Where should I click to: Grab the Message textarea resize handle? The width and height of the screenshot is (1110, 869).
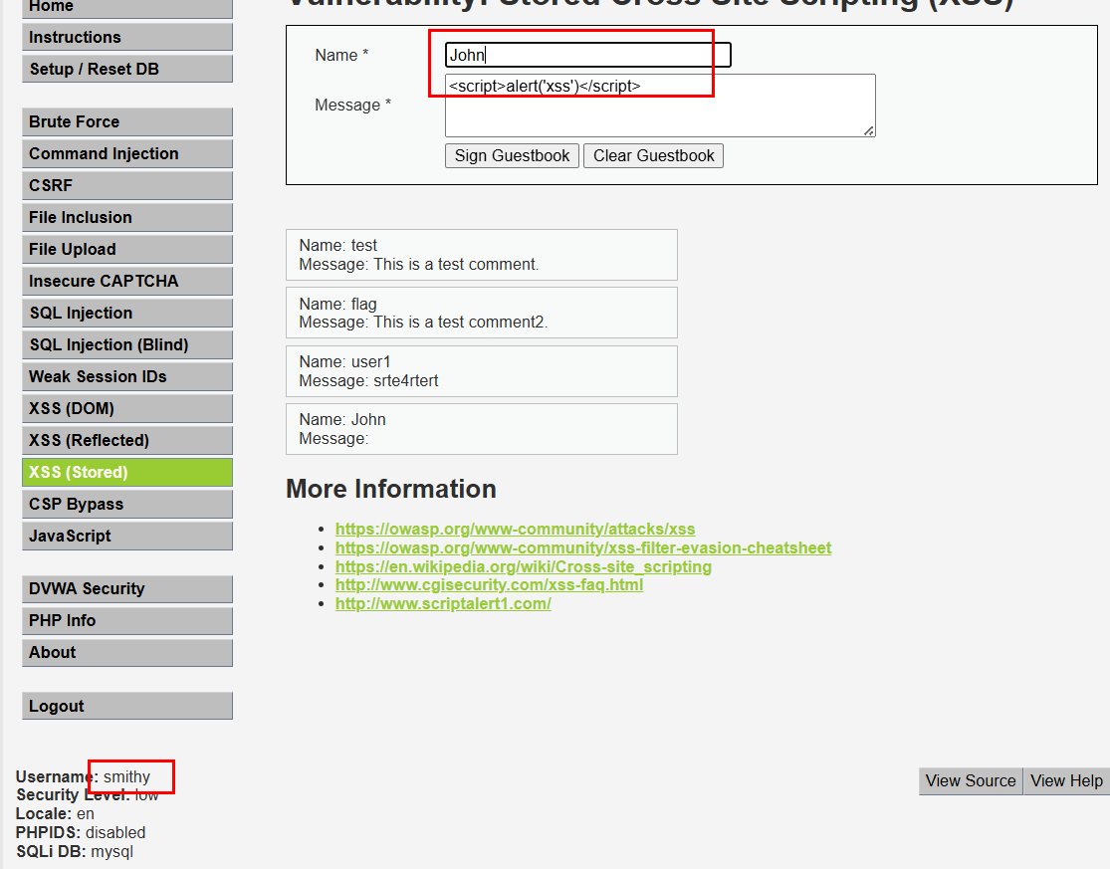tap(869, 130)
